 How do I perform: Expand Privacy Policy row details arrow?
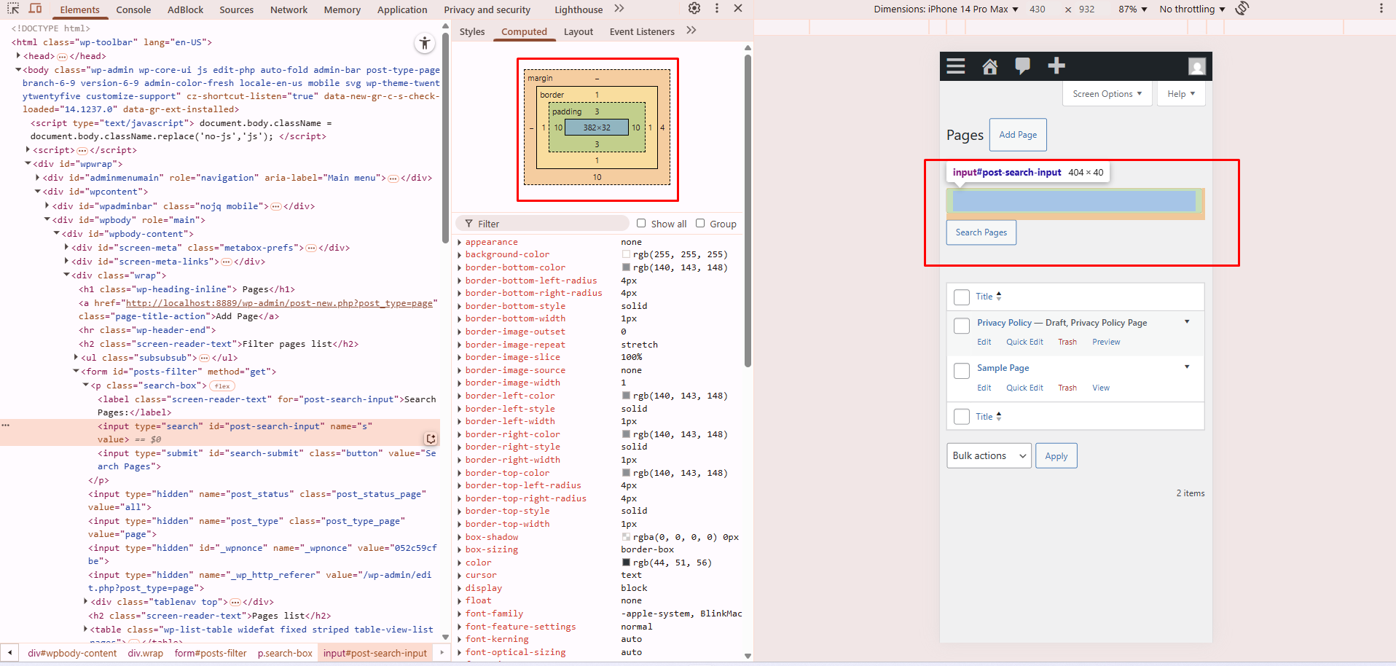click(x=1187, y=321)
